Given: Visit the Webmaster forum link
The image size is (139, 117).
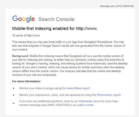Looking at the screenshot, I should click(x=90, y=101).
